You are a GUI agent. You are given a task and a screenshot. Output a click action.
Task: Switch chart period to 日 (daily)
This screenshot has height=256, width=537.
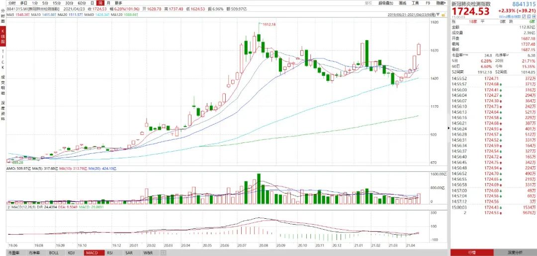point(92,3)
